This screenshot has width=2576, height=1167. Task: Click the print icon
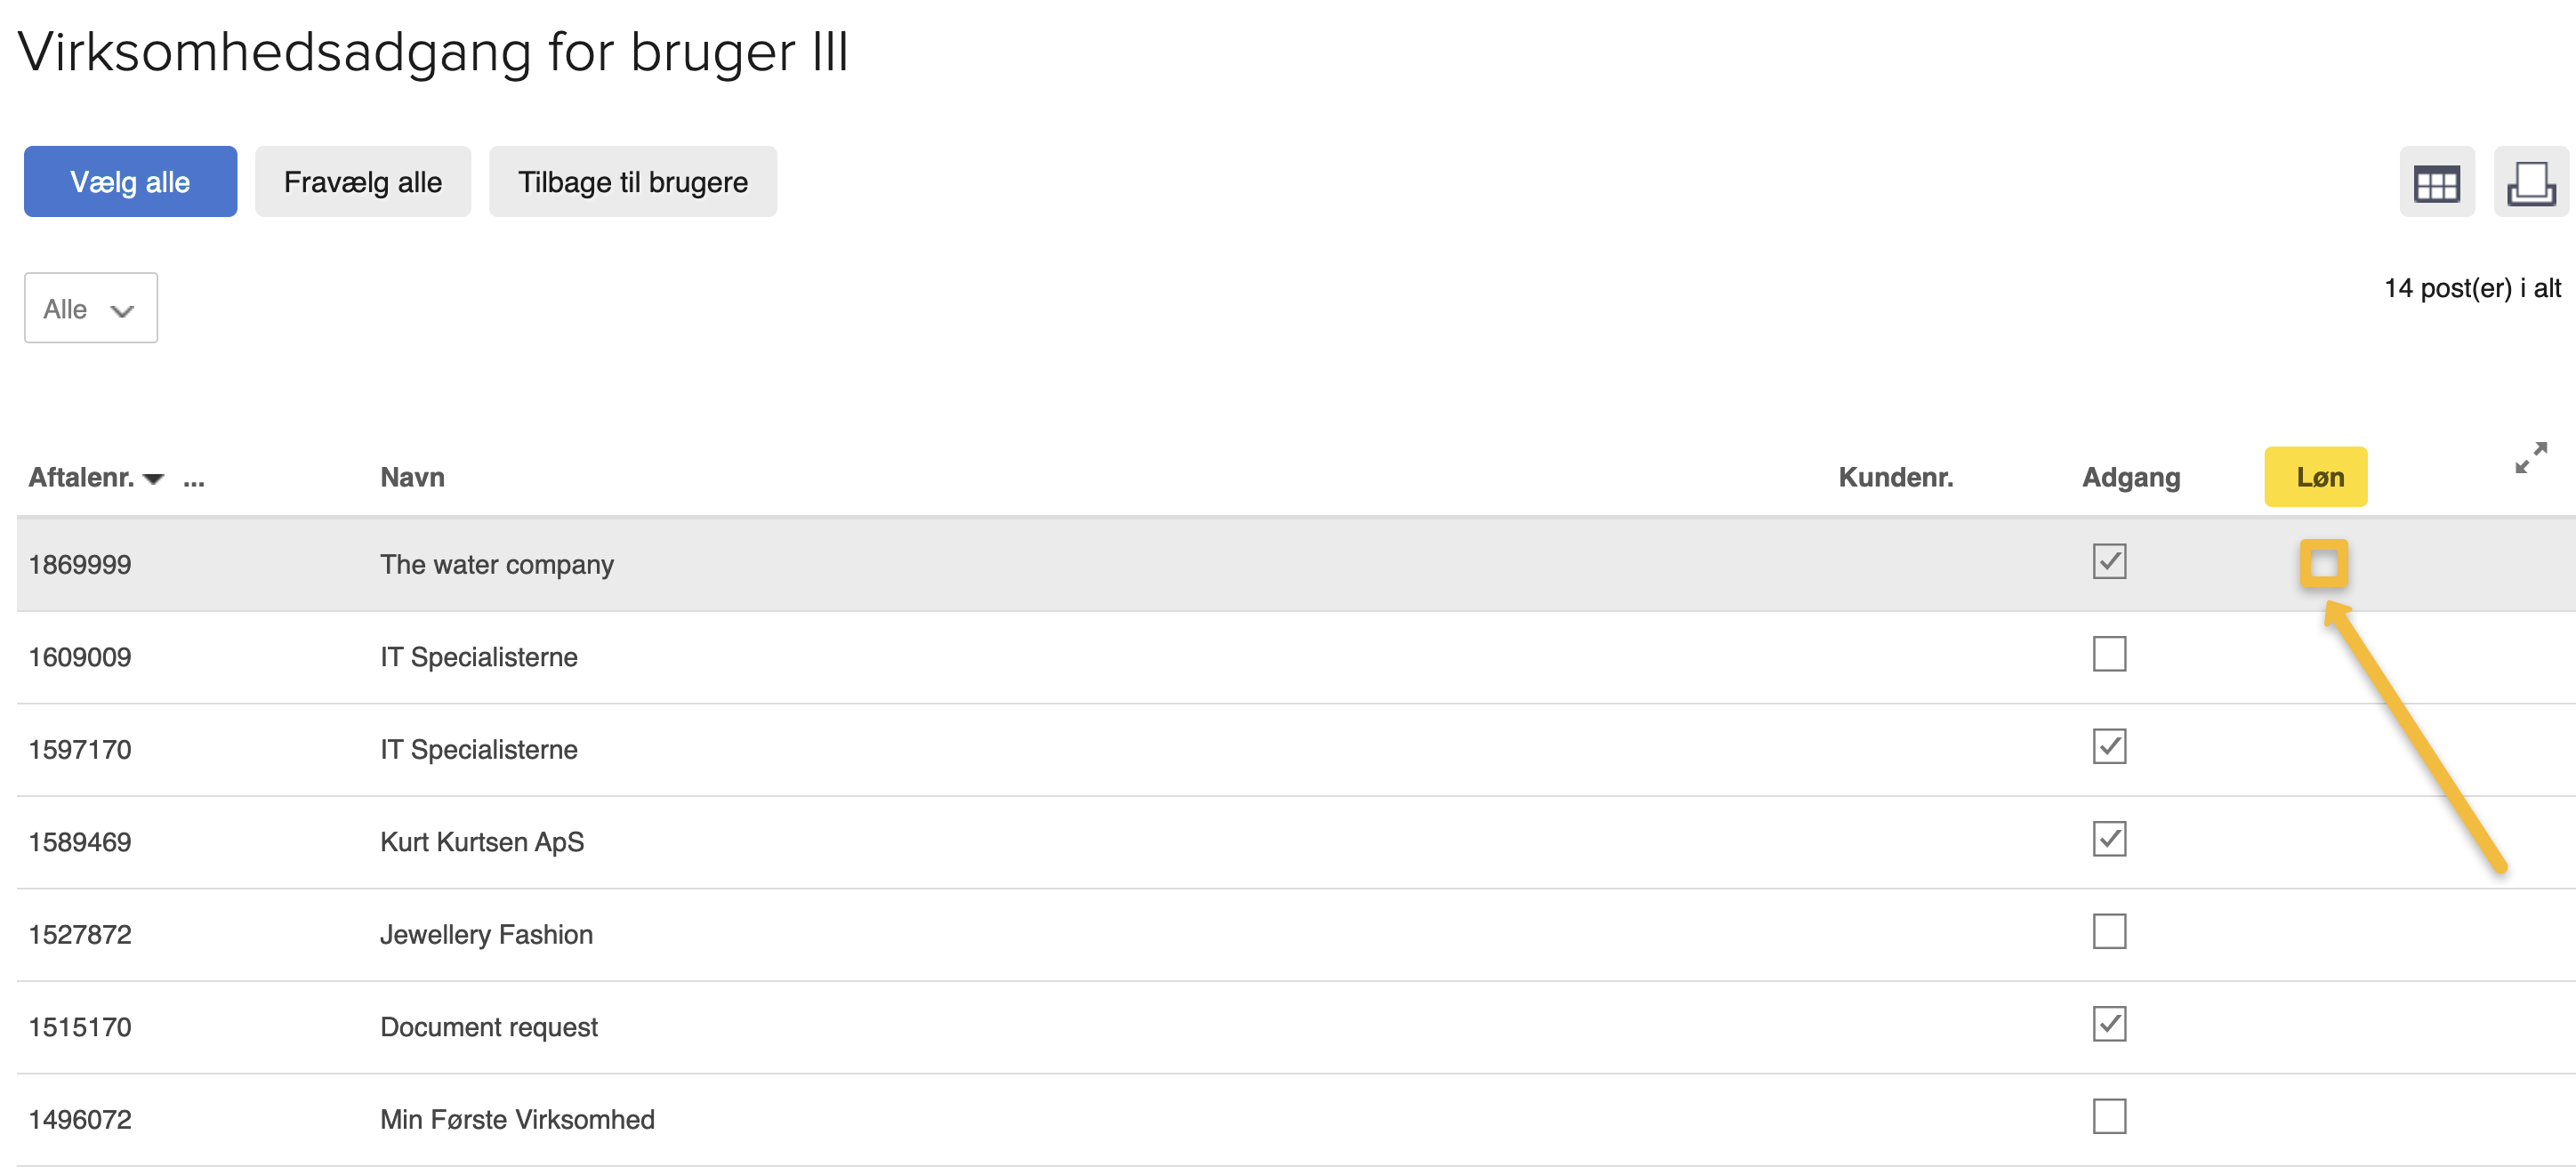pyautogui.click(x=2530, y=183)
